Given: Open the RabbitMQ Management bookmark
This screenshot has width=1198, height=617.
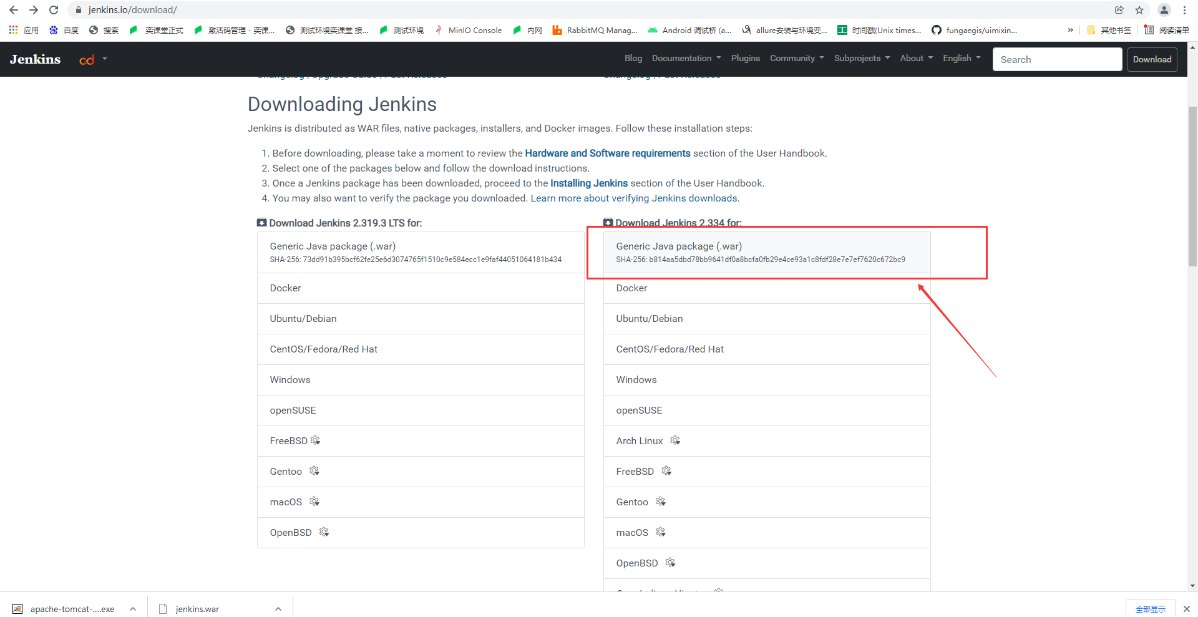Looking at the screenshot, I should point(595,30).
